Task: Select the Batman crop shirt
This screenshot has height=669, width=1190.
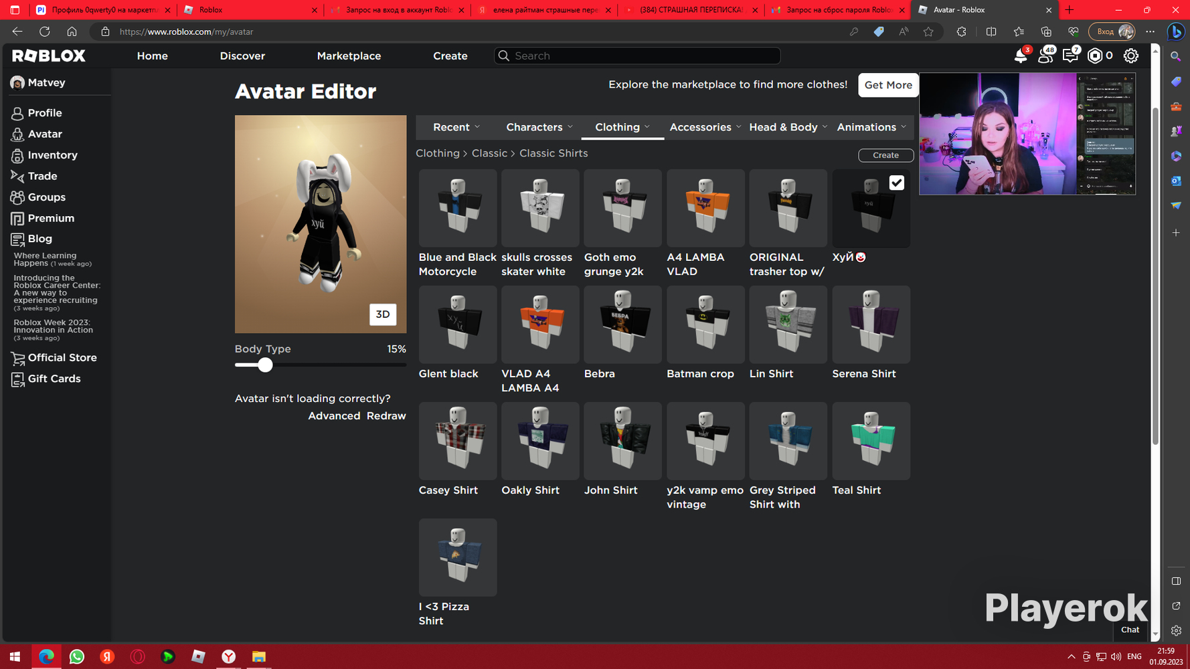Action: tap(705, 324)
